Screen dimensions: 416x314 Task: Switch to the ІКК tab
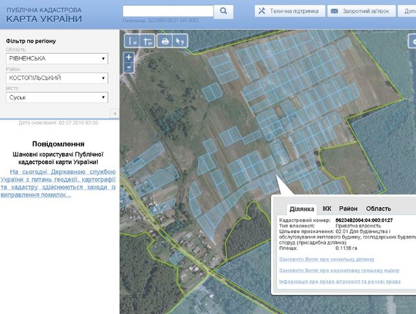[x=327, y=209]
